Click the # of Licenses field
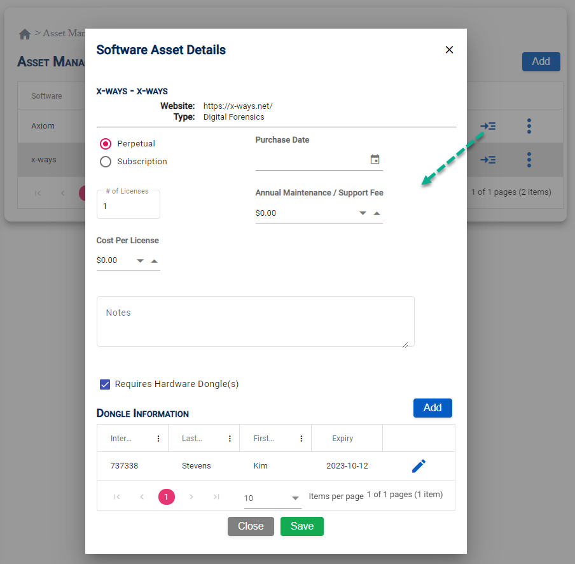Screen dimensions: 575x564 point(128,206)
